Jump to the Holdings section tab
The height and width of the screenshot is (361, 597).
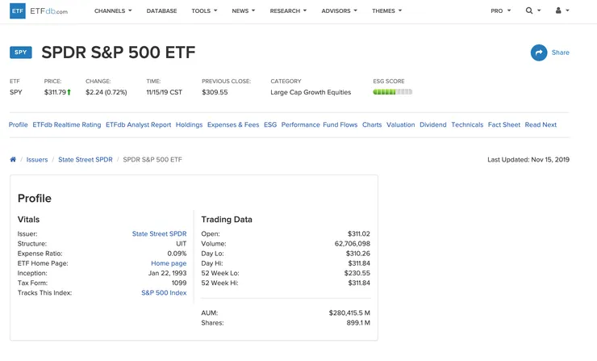[x=189, y=125]
